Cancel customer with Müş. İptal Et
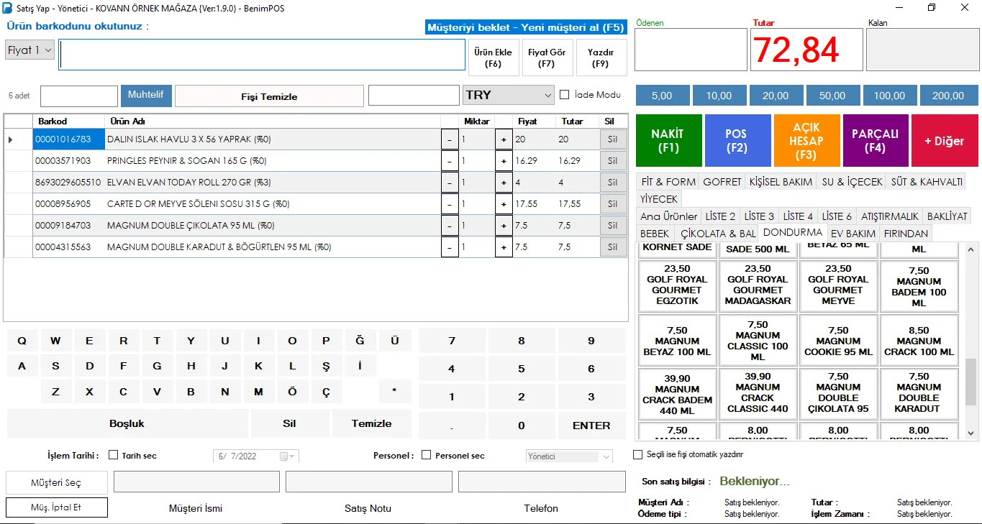This screenshot has width=982, height=524. point(56,507)
